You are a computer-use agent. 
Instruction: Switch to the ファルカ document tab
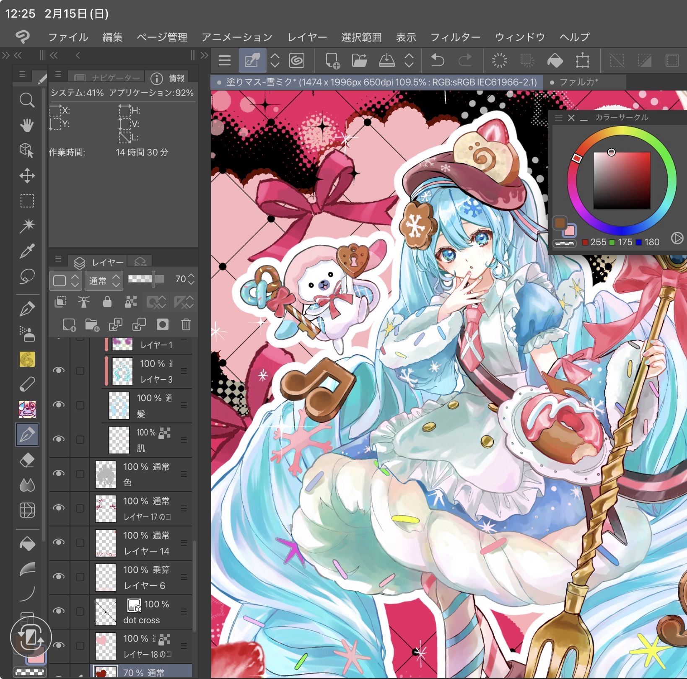tap(578, 82)
